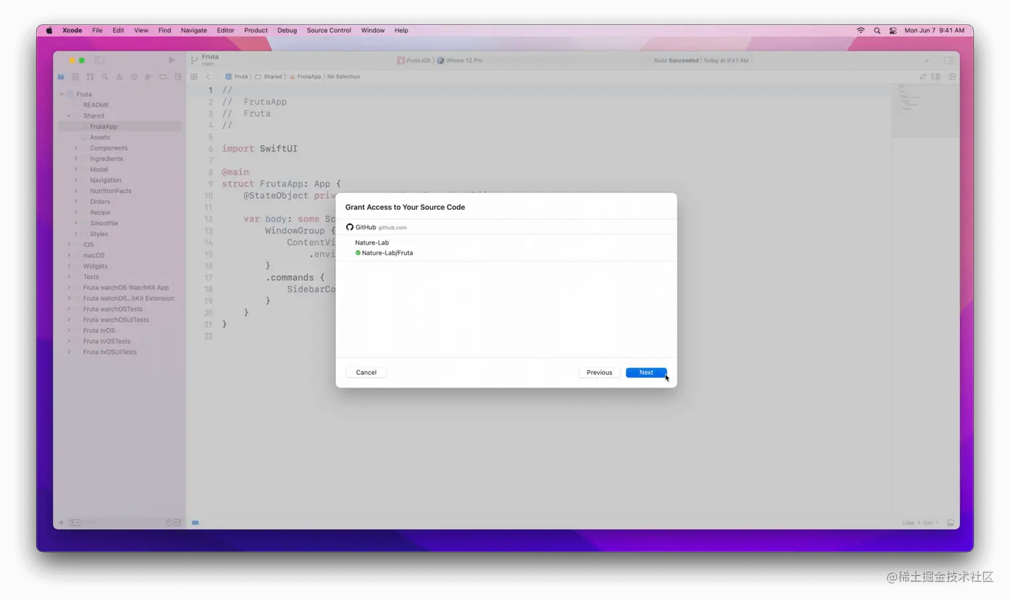Viewport: 1010px width, 600px height.
Task: Open the Edit menu
Action: tap(118, 30)
